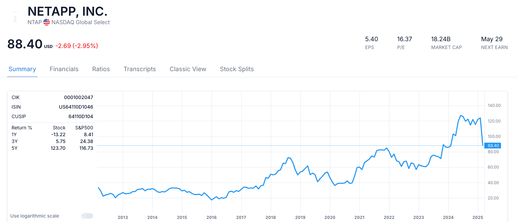This screenshot has height=222, width=518.
Task: Click the P/E ratio value 16.37
Action: click(404, 39)
